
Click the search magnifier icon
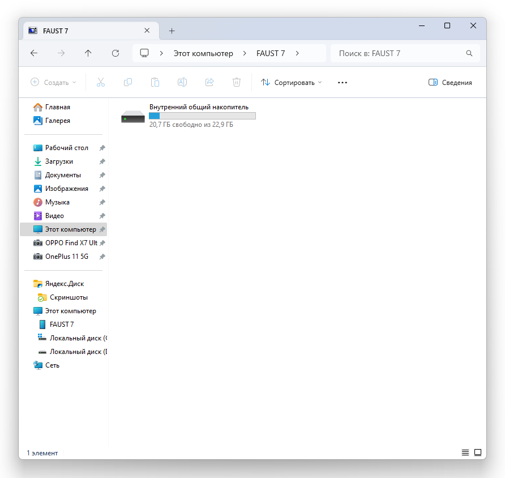tap(469, 53)
